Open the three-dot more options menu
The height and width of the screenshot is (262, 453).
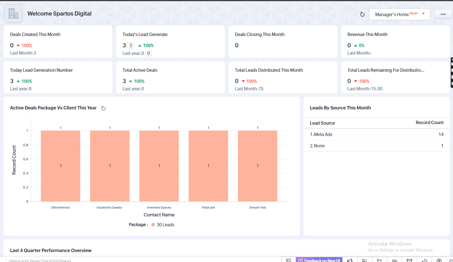(443, 14)
